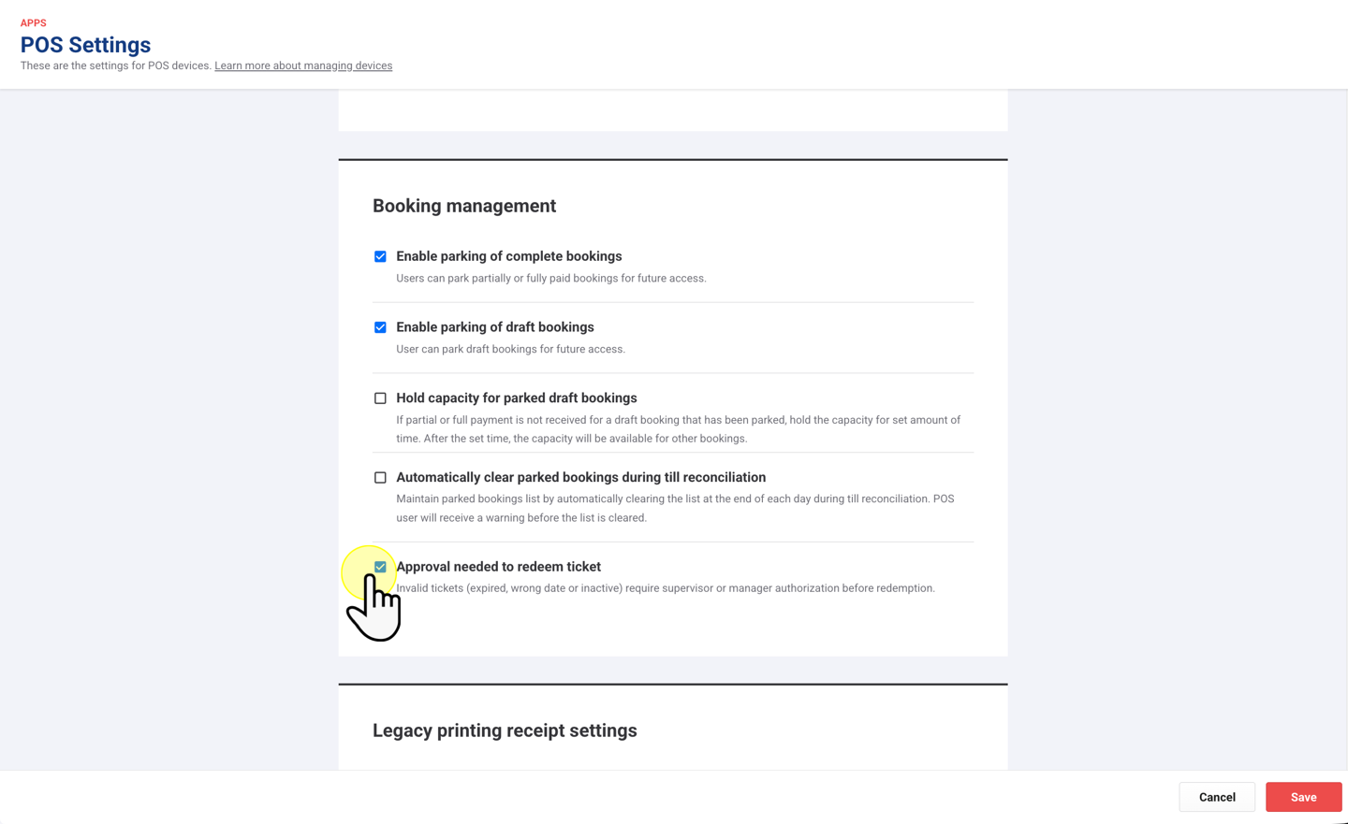1348x824 pixels.
Task: Click Approval needed to redeem ticket label
Action: click(499, 567)
